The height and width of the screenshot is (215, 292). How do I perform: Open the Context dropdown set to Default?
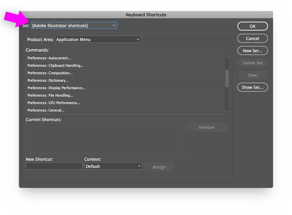[x=113, y=166]
